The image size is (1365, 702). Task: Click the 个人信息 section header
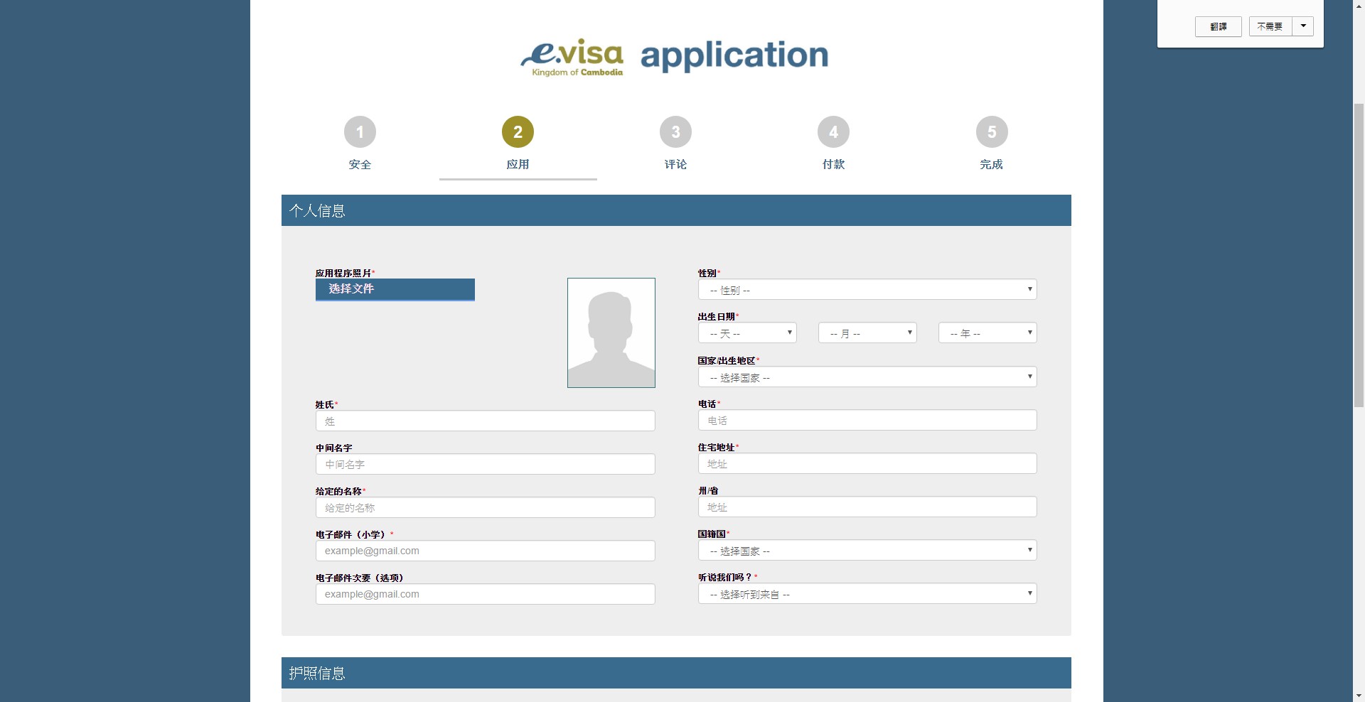coord(676,210)
